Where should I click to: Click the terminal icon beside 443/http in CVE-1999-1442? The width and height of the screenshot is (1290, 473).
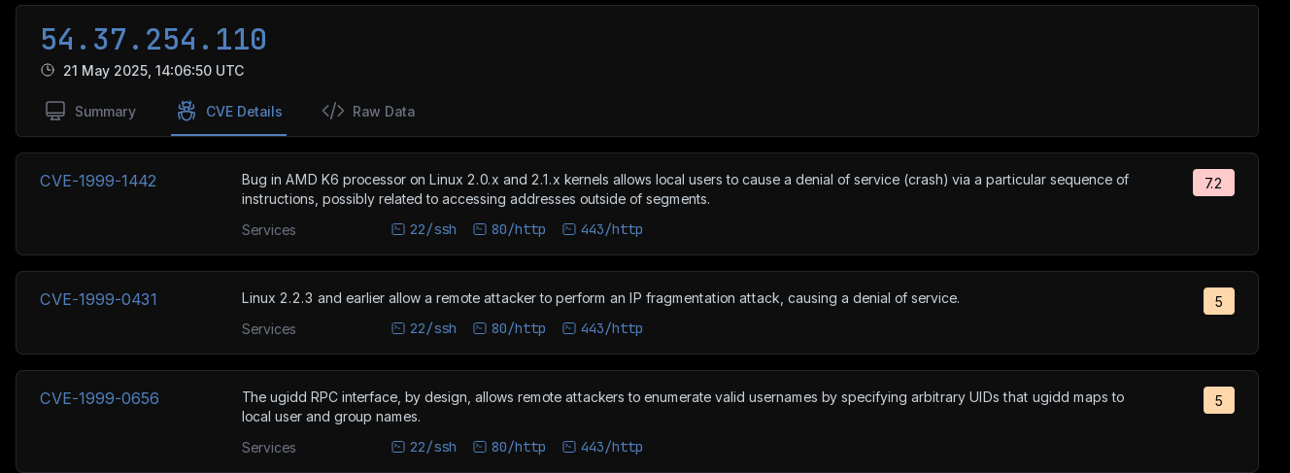(x=568, y=229)
